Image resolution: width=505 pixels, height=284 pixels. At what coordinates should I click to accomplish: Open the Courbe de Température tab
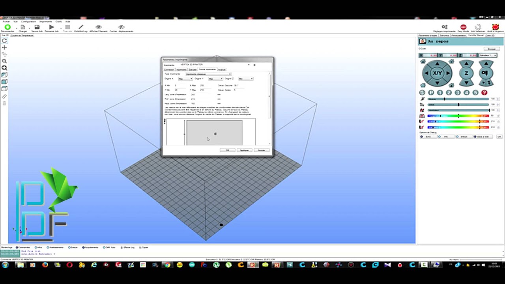click(x=22, y=35)
